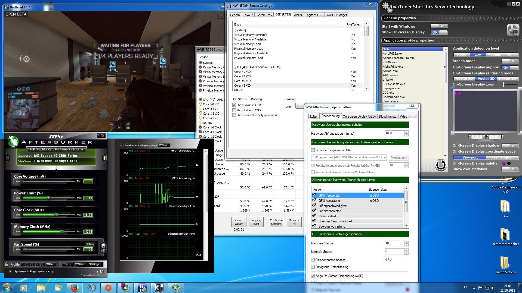Increase Maximale Grenze with spinner up arrow
This screenshot has width=522, height=293.
[406, 242]
